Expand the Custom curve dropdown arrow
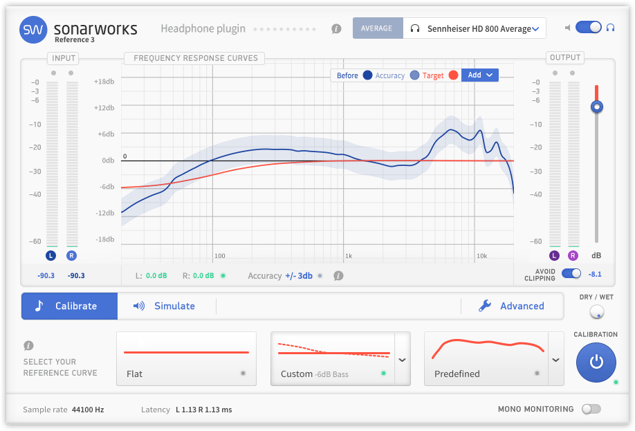The height and width of the screenshot is (431, 635). (x=402, y=359)
